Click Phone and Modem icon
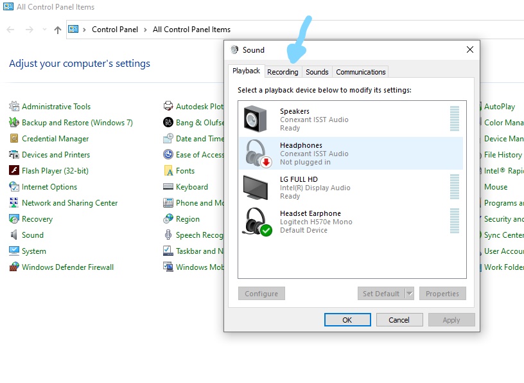Screen dimensions: 524x383 pos(168,202)
